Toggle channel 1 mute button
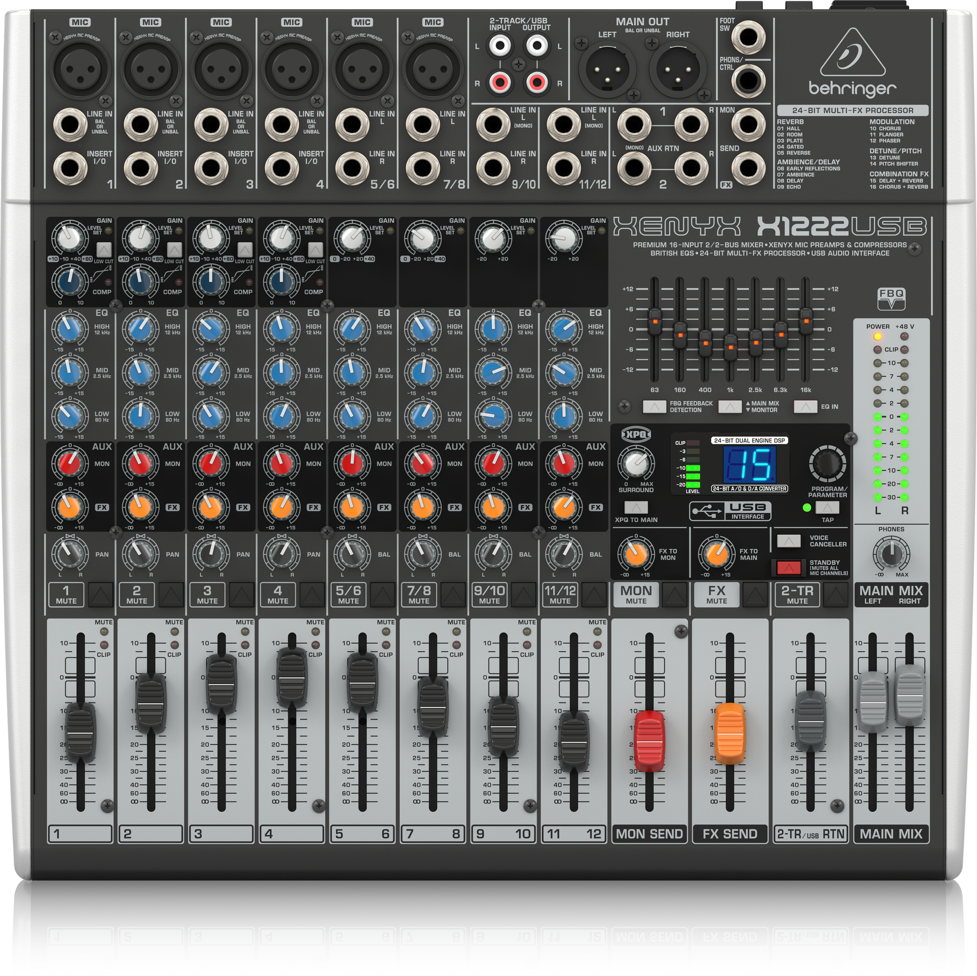This screenshot has width=977, height=976. point(101,594)
